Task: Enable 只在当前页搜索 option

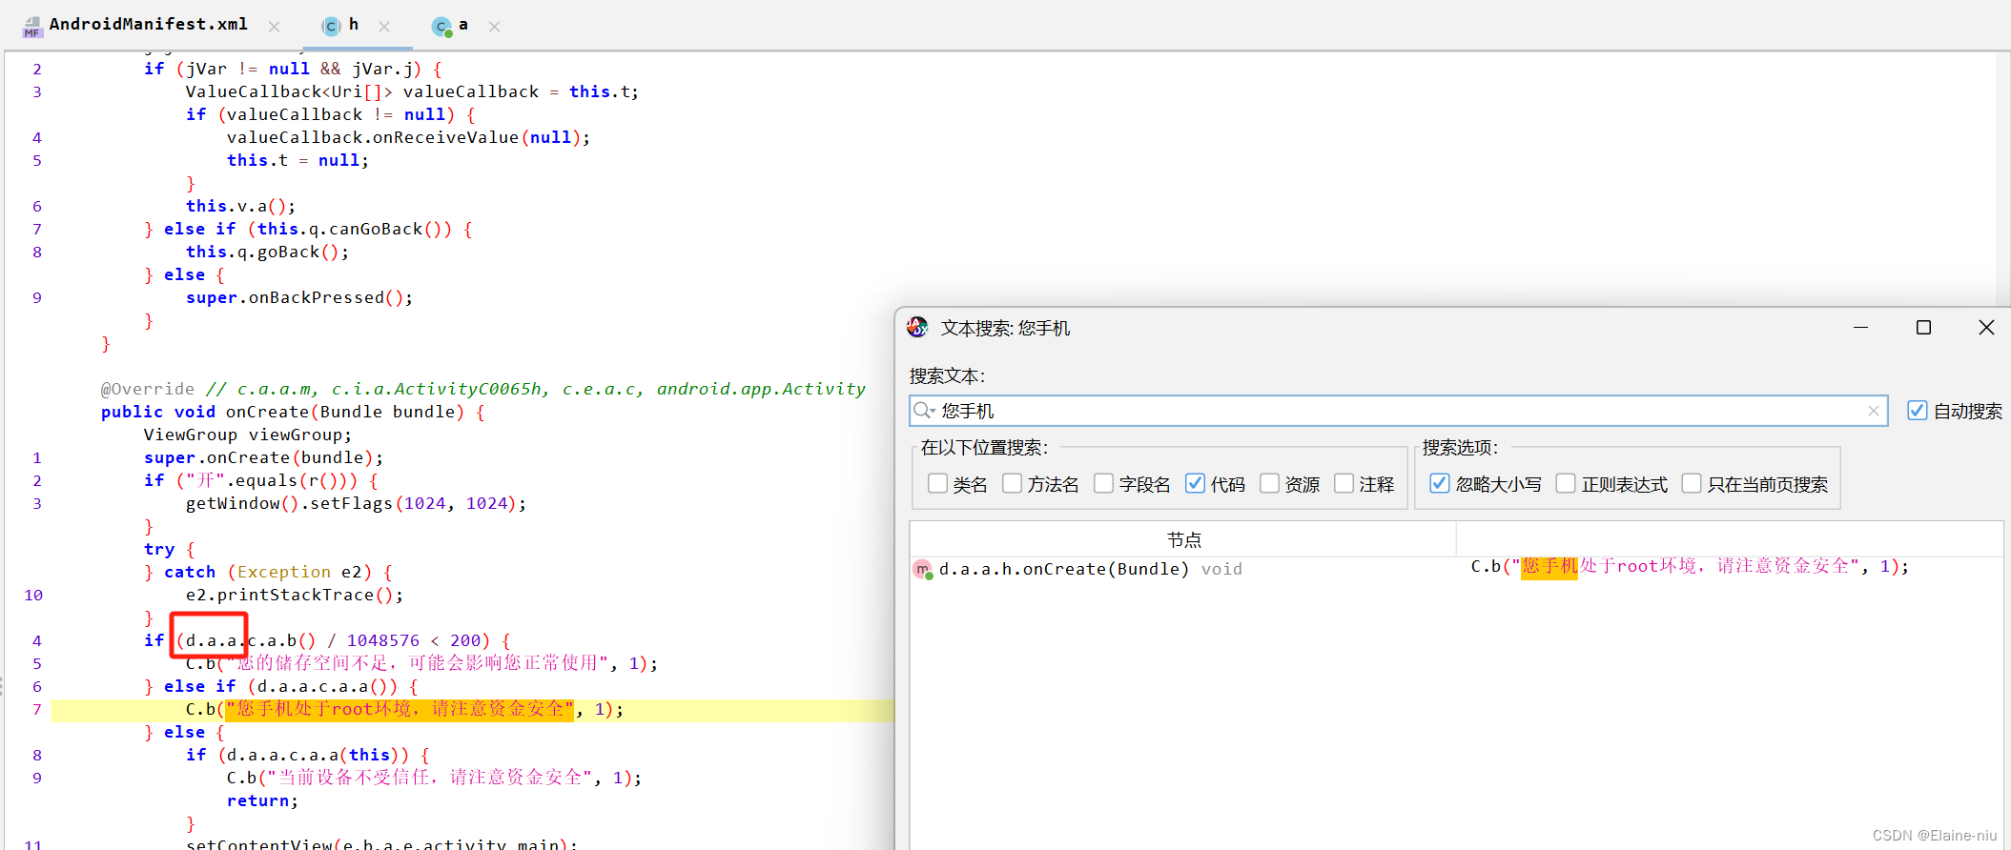Action: click(1692, 484)
